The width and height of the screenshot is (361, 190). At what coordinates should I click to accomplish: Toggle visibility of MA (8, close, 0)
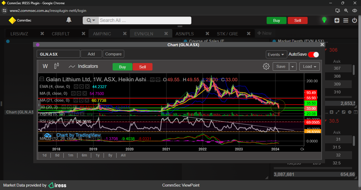coord(73,93)
